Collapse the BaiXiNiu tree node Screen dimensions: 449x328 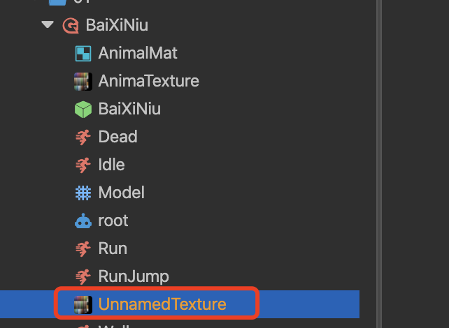tap(48, 25)
